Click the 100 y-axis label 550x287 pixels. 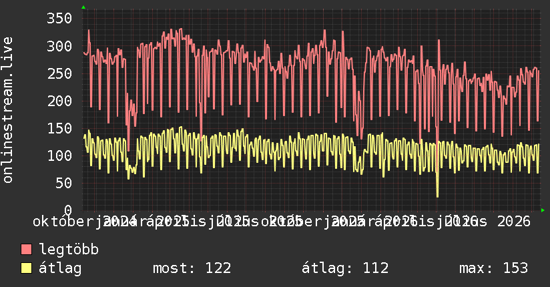click(59, 156)
